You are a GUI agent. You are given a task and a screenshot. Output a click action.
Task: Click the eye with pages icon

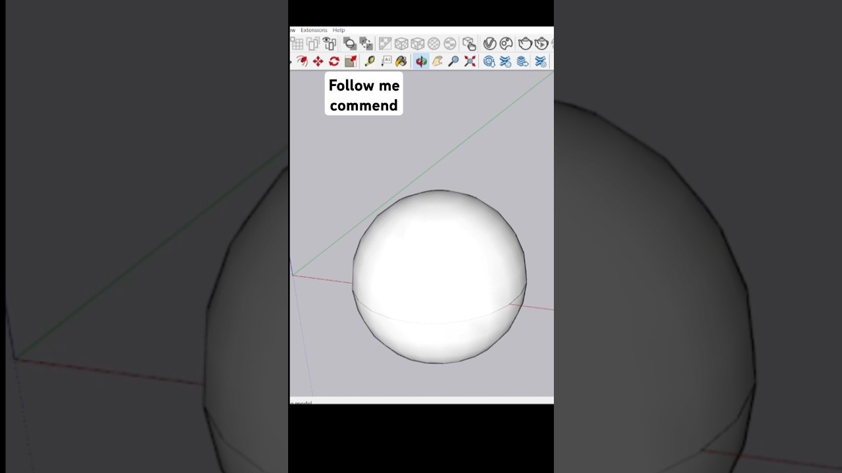(x=330, y=43)
